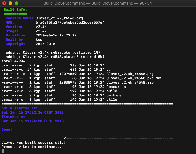
Task: Click the 'Package name:' label
Action: pos(20,18)
